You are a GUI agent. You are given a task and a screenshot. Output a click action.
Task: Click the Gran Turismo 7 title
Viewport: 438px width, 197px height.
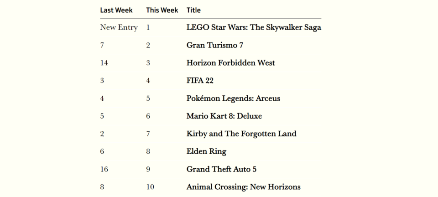tap(214, 45)
